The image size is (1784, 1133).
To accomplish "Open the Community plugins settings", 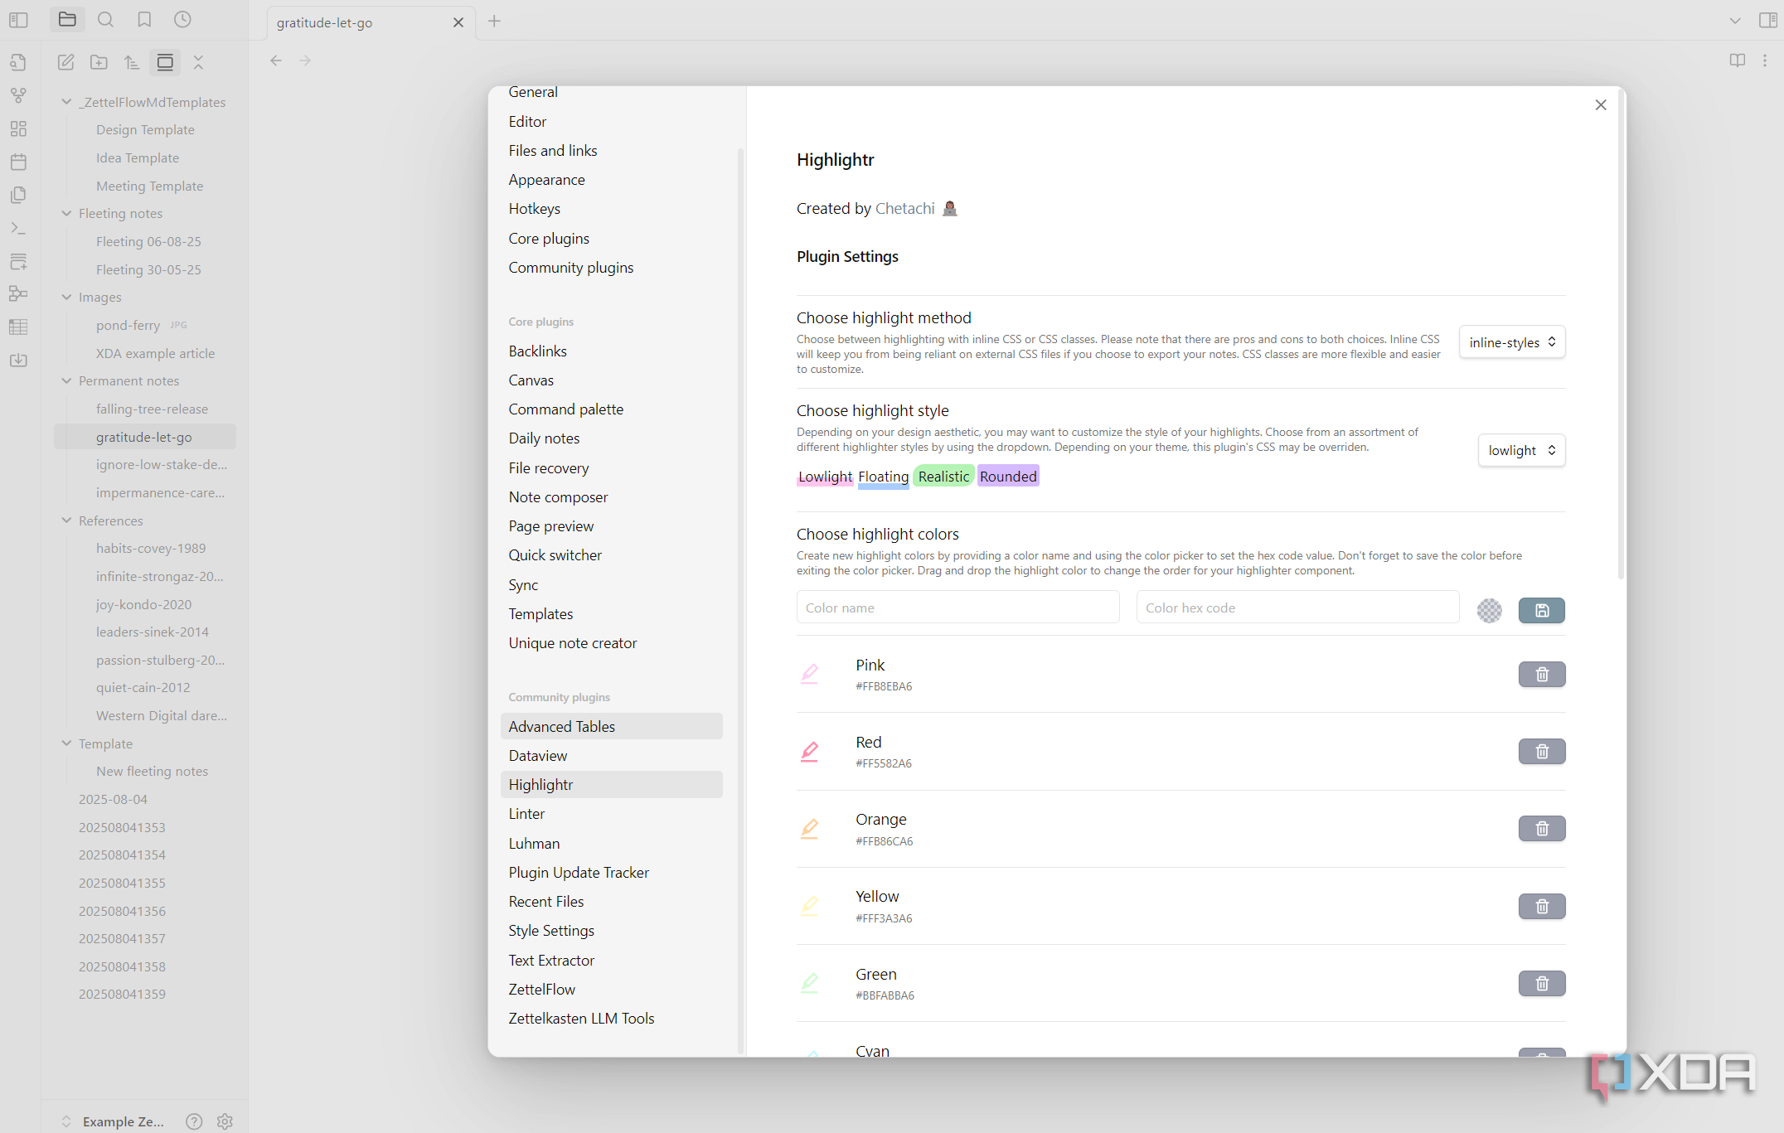I will coord(570,268).
